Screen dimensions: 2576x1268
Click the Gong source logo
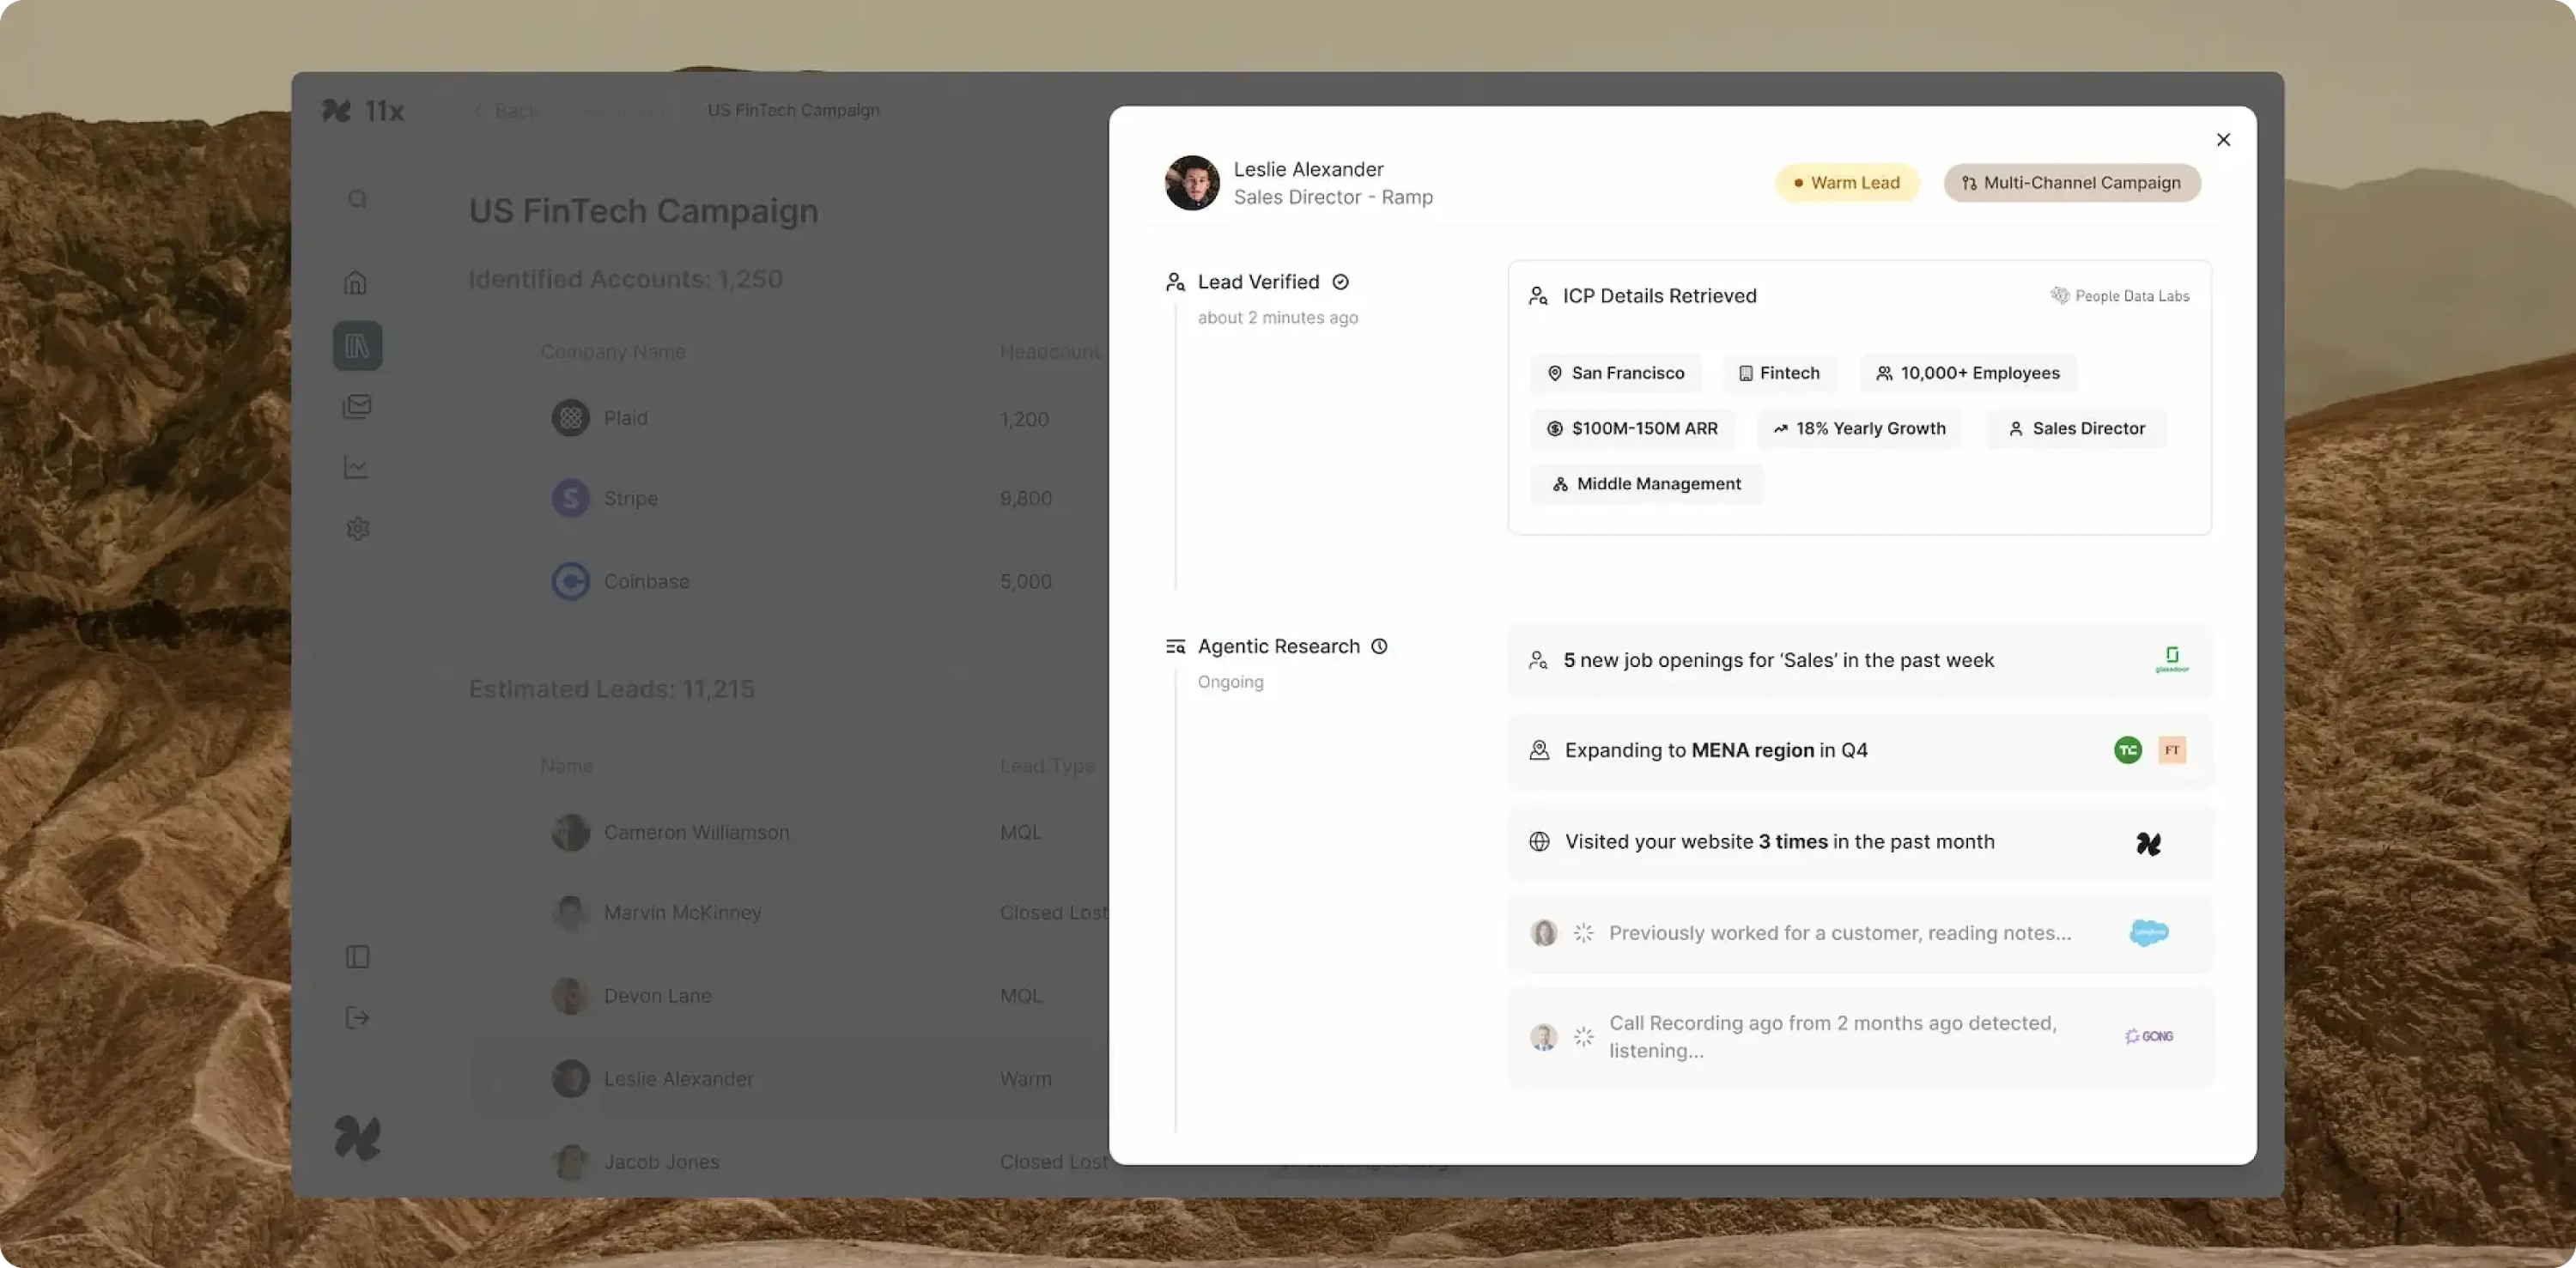click(2148, 1036)
